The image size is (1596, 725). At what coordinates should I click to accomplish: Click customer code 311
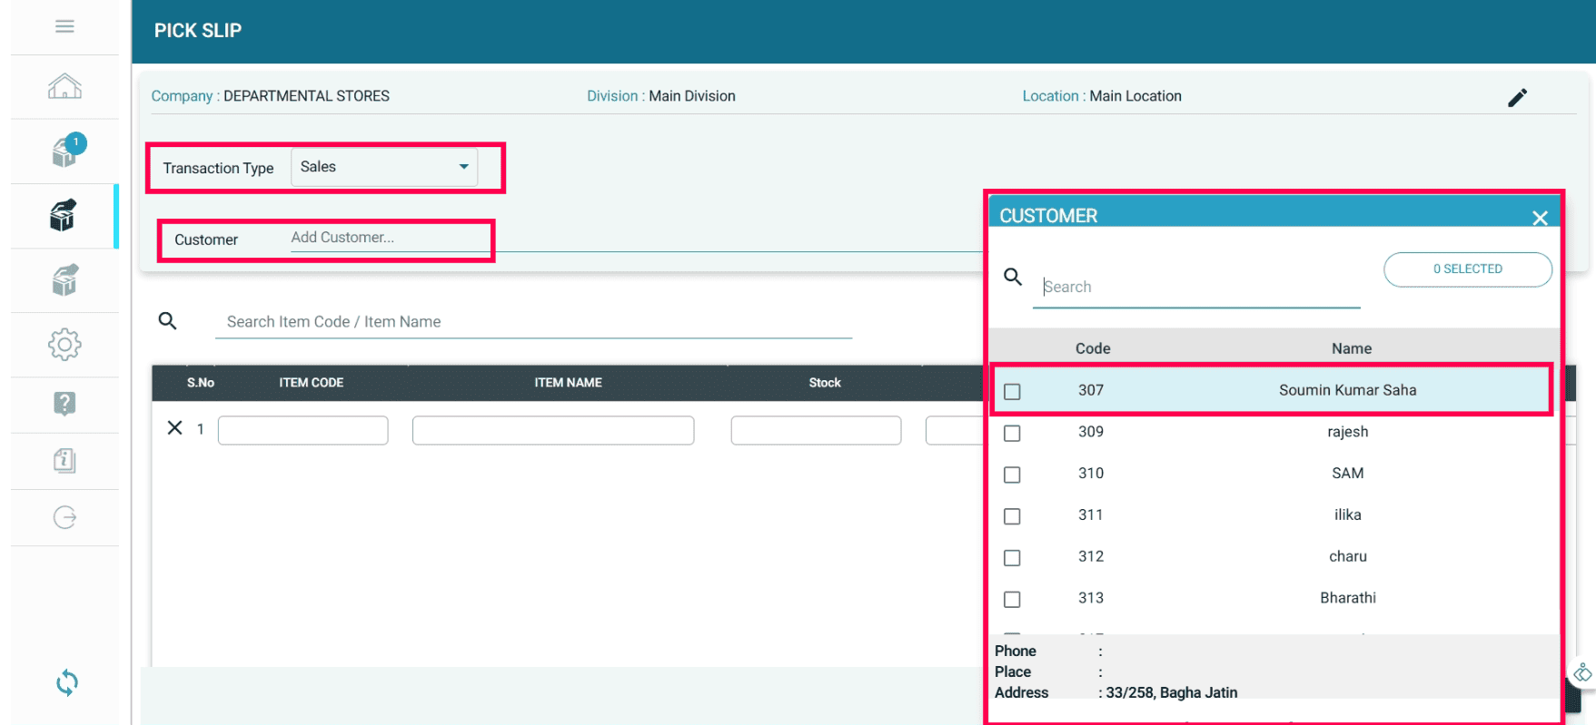(1091, 515)
